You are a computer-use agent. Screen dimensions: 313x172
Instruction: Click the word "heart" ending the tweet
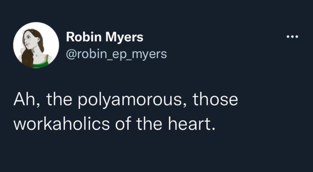pos(194,124)
